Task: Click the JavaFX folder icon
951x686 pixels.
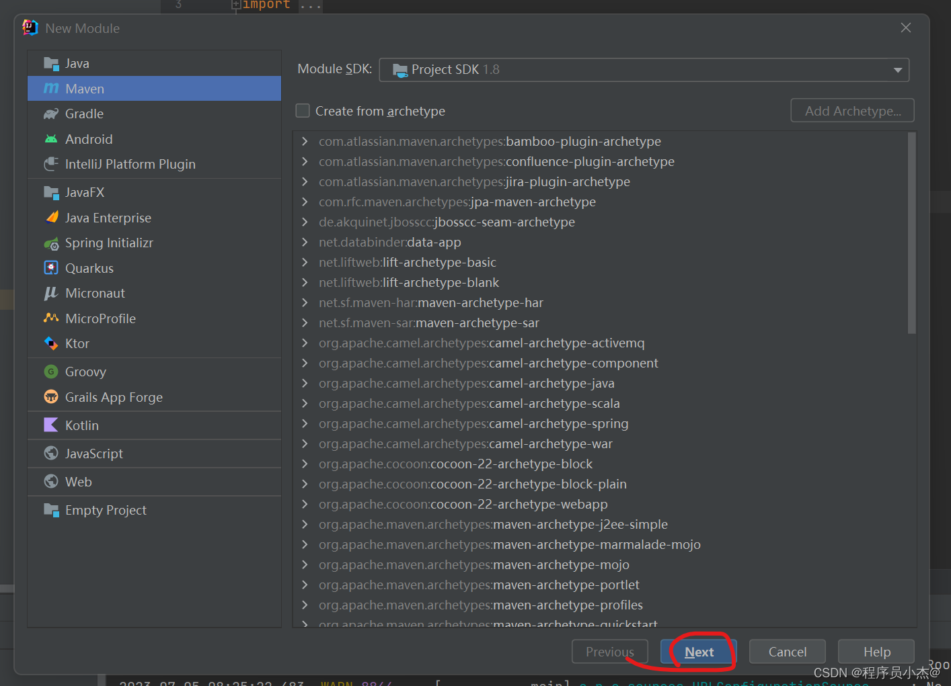Action: coord(51,192)
